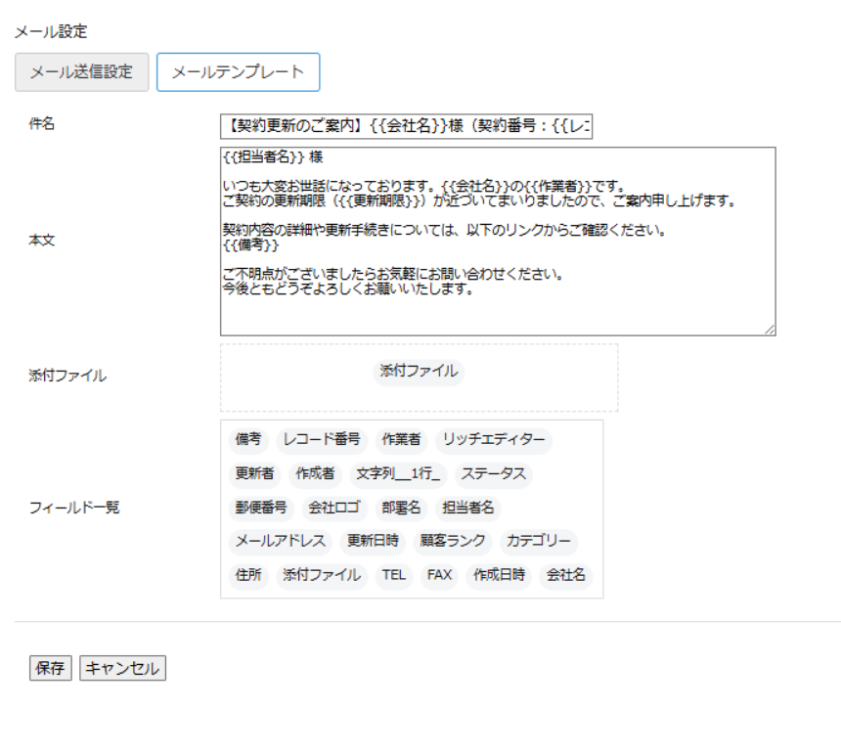Screen dimensions: 841x753
Task: Click the 件名 subject input field
Action: click(406, 126)
